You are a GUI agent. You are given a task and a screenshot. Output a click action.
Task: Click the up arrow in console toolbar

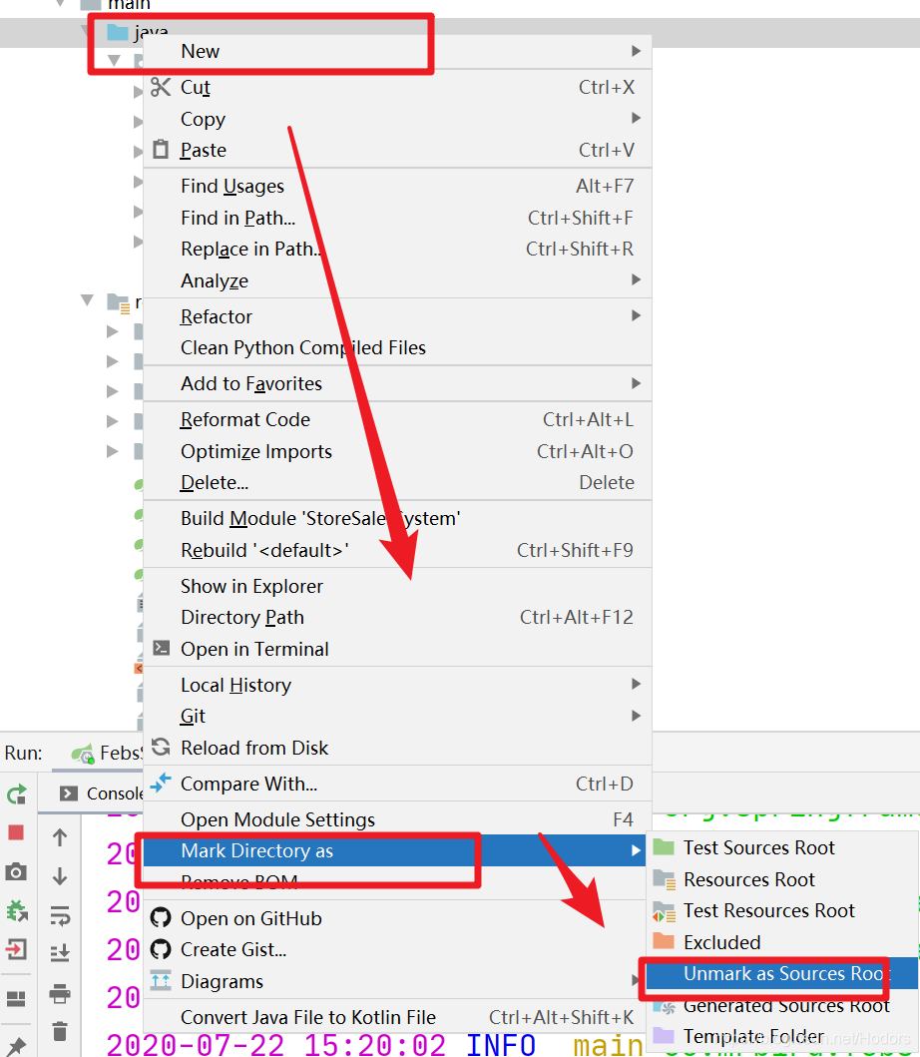pyautogui.click(x=60, y=837)
